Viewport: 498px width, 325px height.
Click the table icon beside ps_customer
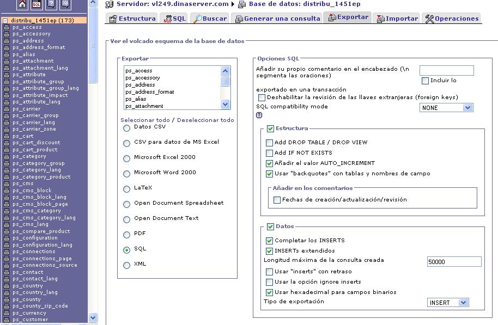click(x=7, y=320)
